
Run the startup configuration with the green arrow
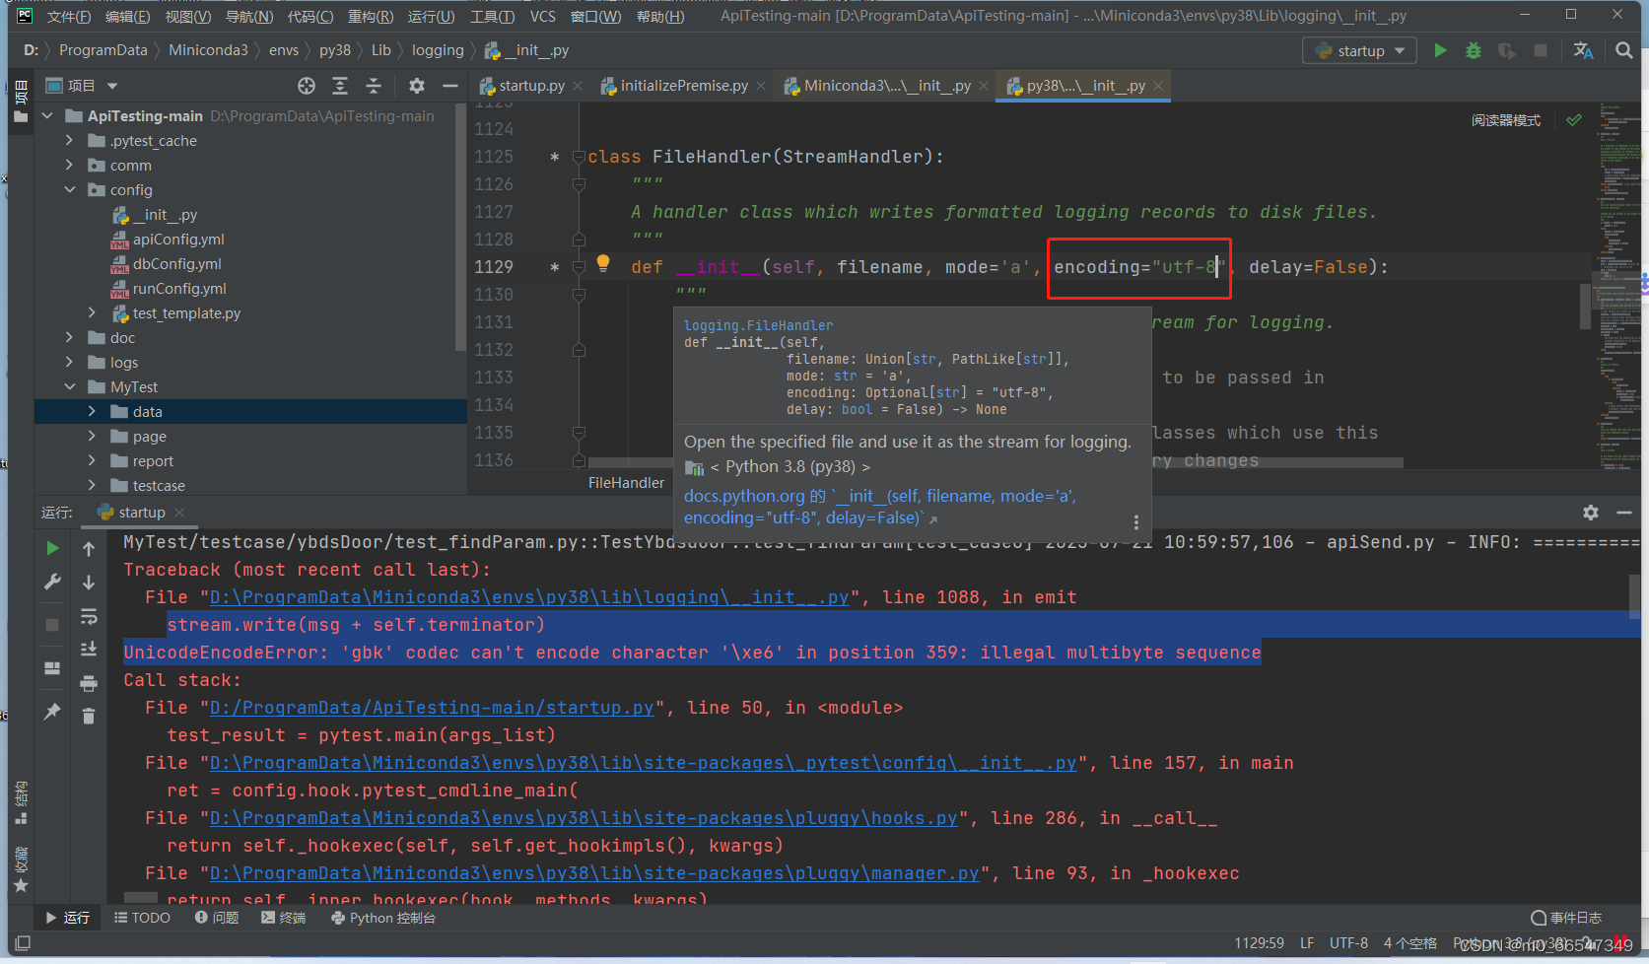coord(1440,49)
